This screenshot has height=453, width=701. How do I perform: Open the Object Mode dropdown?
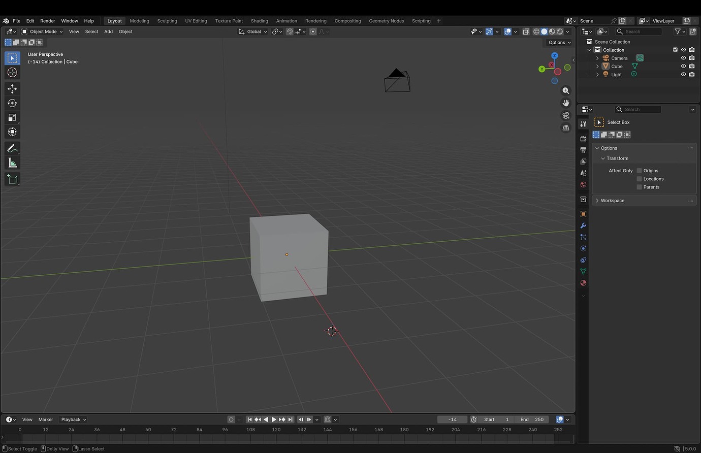coord(42,31)
